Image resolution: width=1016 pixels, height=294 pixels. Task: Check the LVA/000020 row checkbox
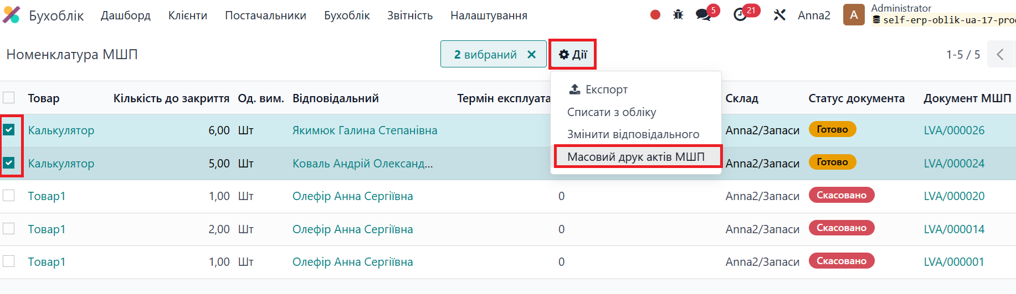9,196
